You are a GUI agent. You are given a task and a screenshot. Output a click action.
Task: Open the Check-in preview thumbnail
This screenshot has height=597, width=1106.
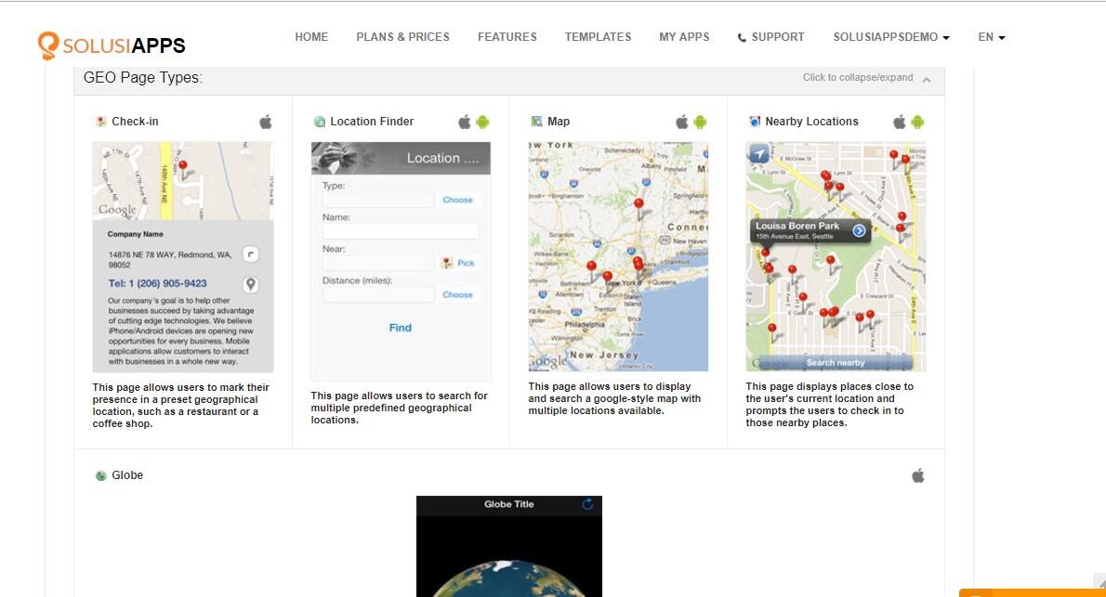(x=183, y=256)
